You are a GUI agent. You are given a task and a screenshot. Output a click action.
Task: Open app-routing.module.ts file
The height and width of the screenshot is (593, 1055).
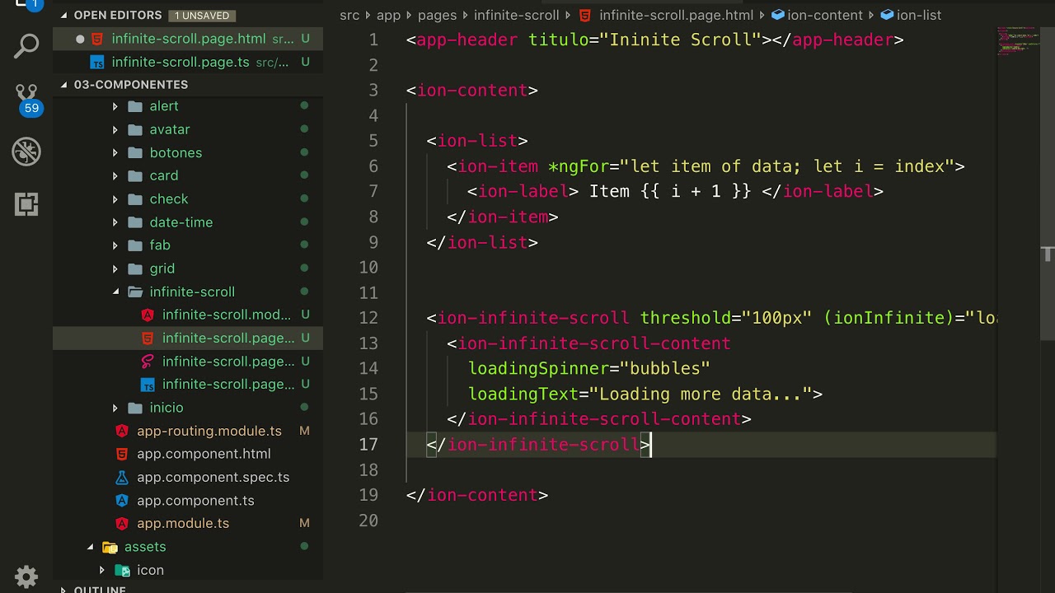(x=209, y=431)
